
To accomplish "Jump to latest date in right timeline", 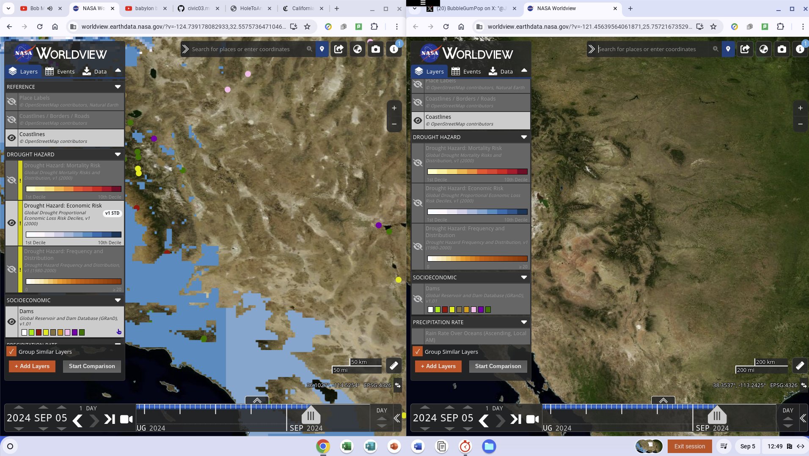I will pos(516,419).
